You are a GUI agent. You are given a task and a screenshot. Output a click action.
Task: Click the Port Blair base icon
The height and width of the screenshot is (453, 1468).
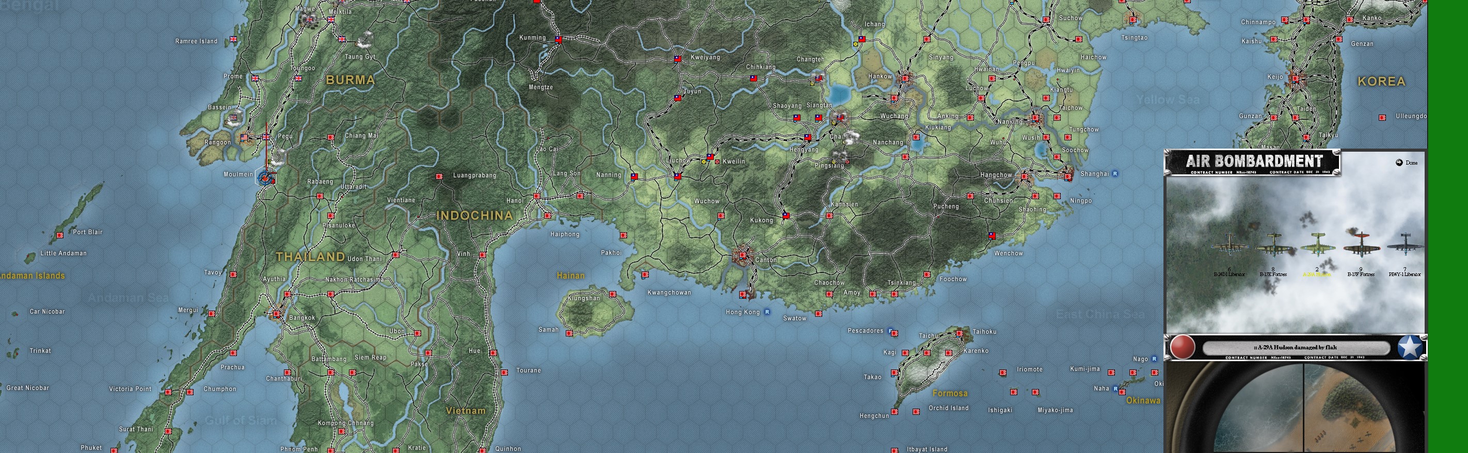pyautogui.click(x=60, y=235)
